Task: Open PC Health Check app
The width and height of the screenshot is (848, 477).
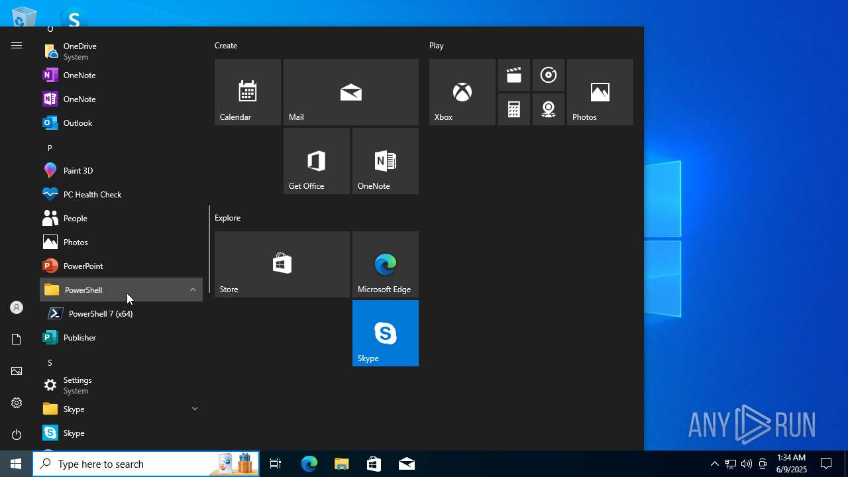Action: [121, 194]
